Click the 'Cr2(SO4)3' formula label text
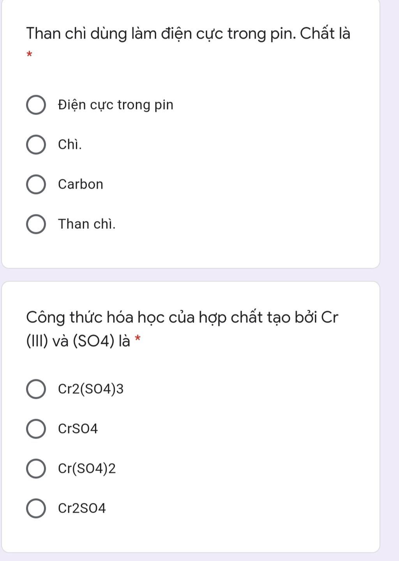This screenshot has width=399, height=561. click(91, 389)
